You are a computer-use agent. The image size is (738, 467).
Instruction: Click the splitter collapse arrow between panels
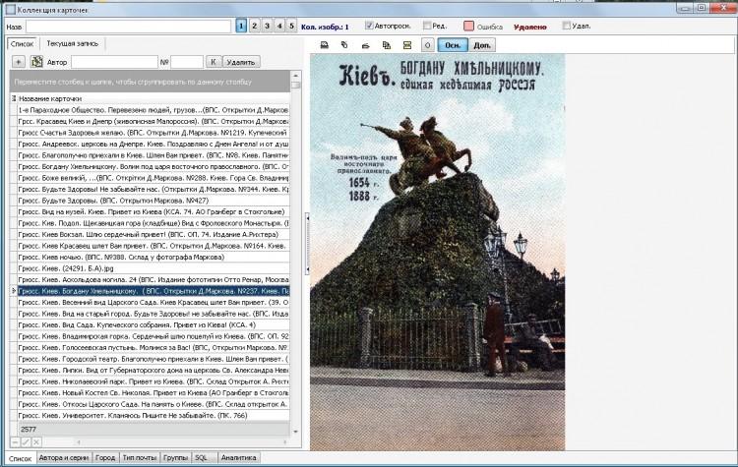click(307, 244)
